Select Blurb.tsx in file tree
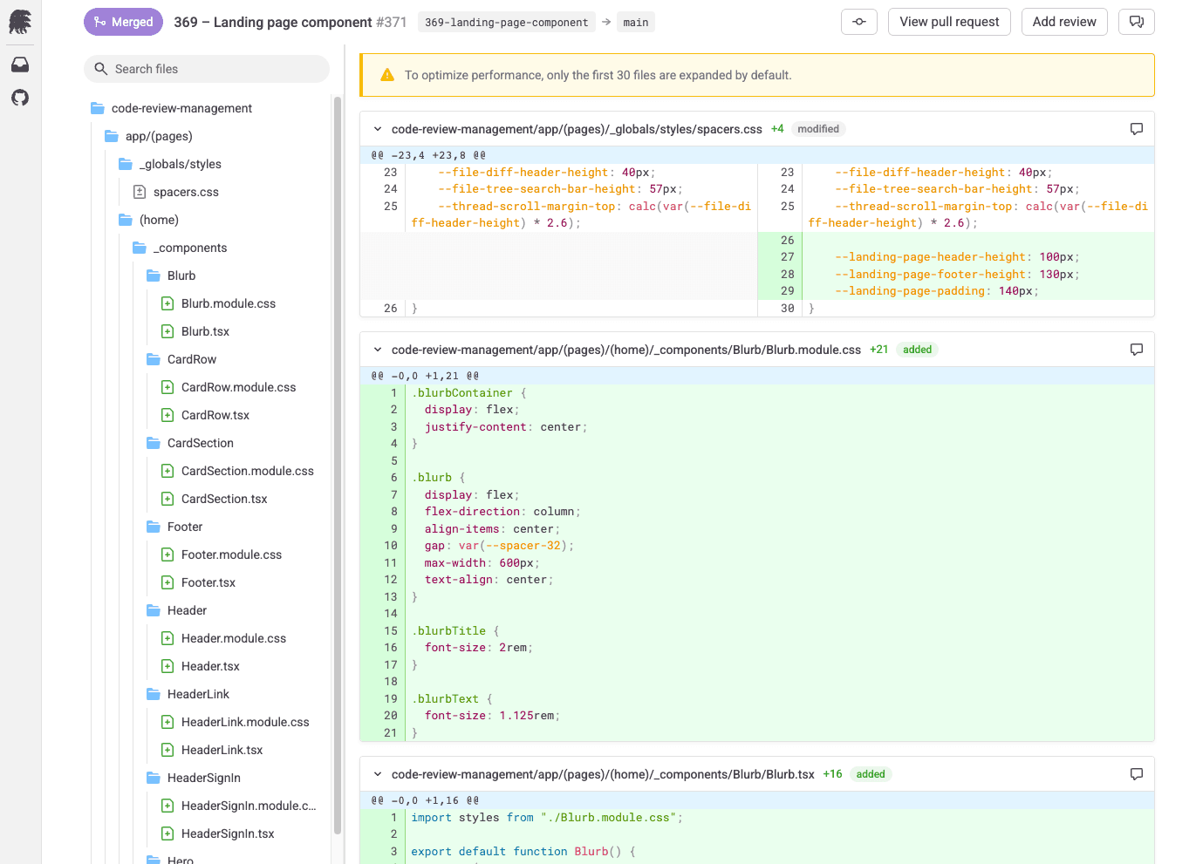The image size is (1196, 864). 196,331
